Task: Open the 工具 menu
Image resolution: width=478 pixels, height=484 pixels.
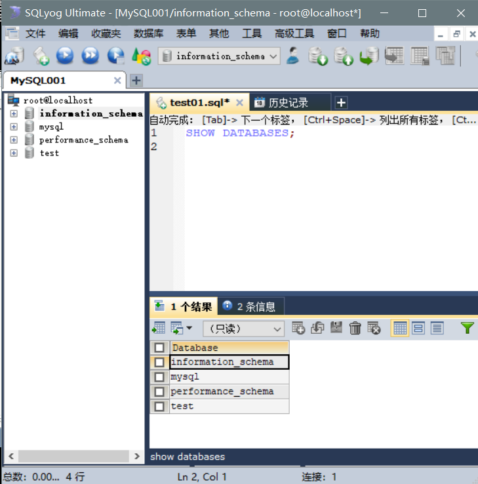Action: (252, 33)
